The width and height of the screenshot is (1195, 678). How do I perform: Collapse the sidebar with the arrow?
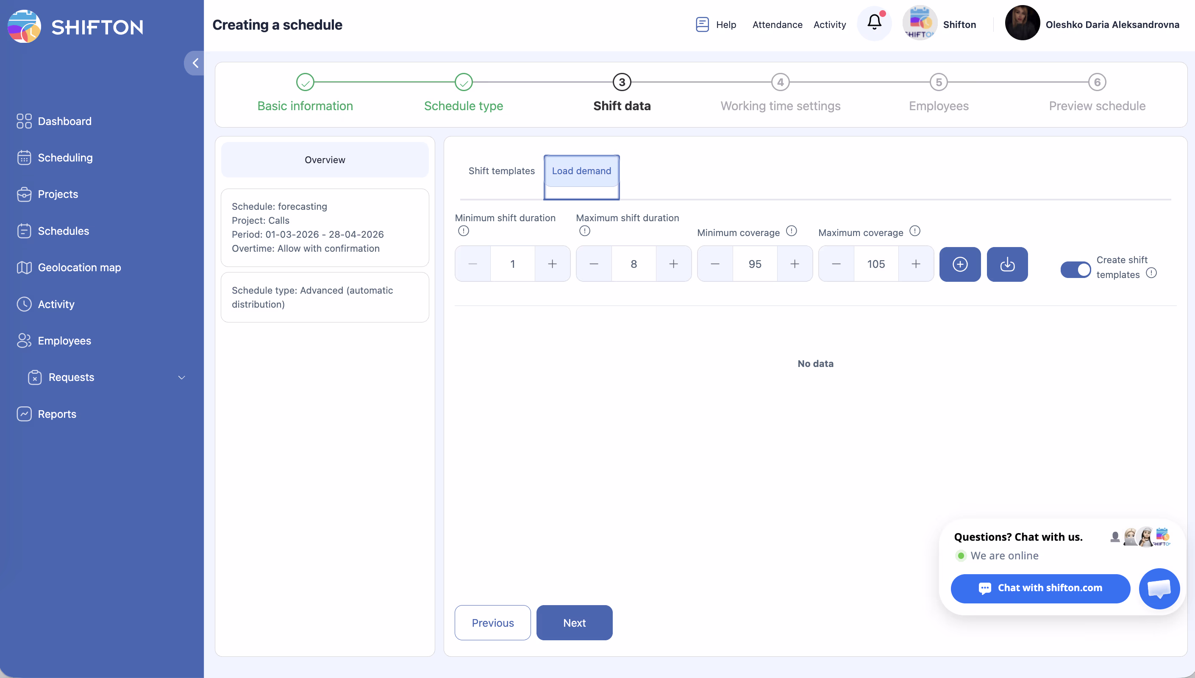(x=195, y=63)
